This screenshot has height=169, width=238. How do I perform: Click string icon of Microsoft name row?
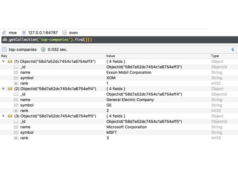(16, 127)
